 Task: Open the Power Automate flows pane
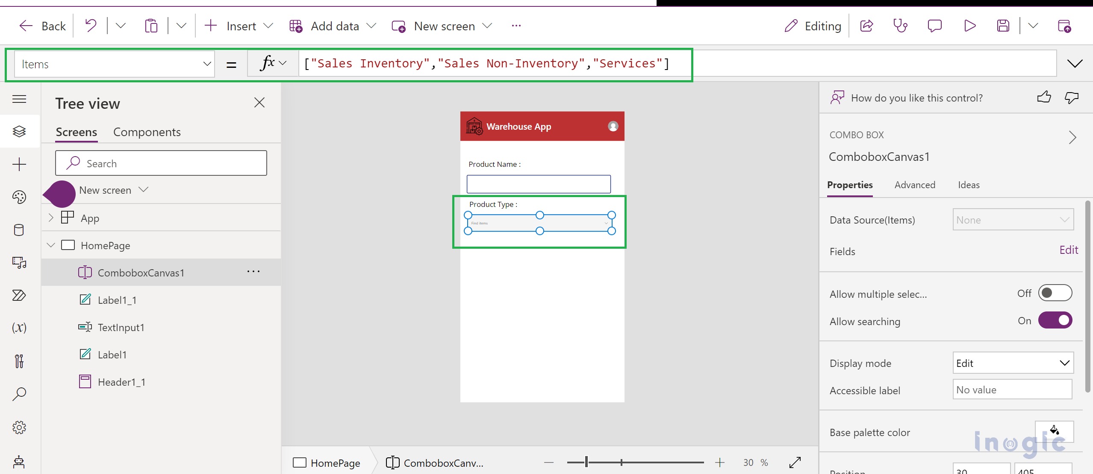click(x=19, y=295)
